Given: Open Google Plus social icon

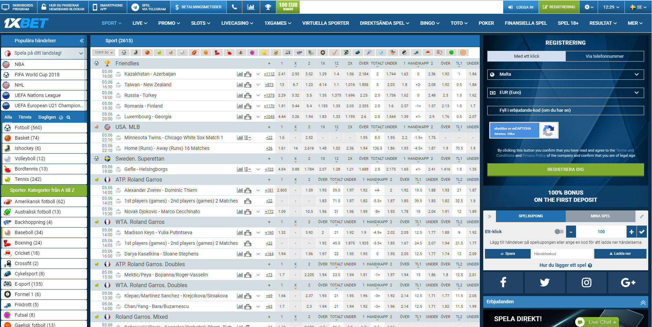Looking at the screenshot, I should 628,282.
